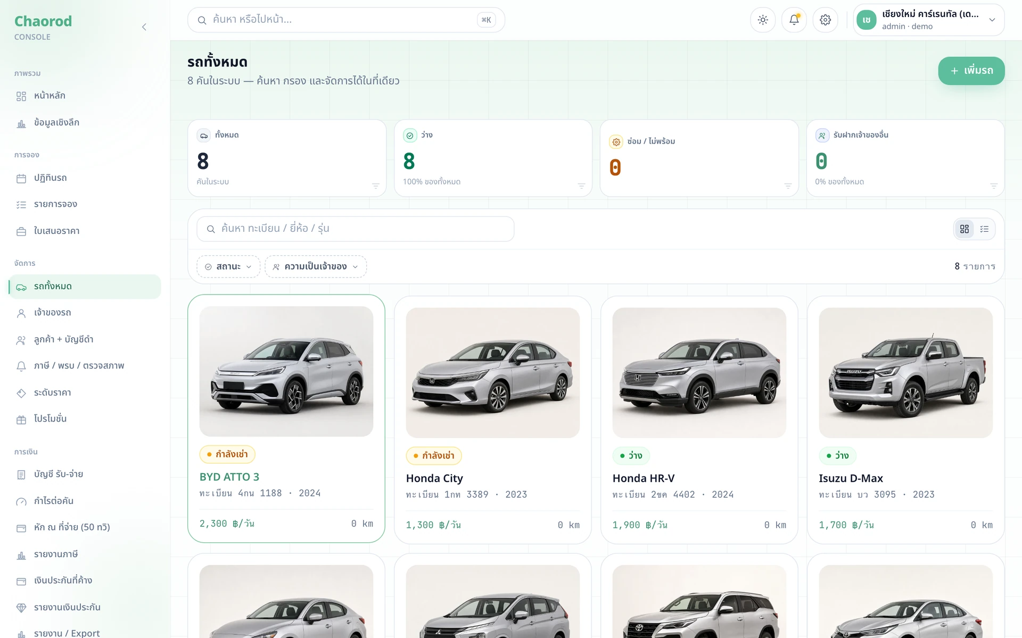Open โปรโมชั่น page
The height and width of the screenshot is (638, 1022).
click(x=85, y=419)
